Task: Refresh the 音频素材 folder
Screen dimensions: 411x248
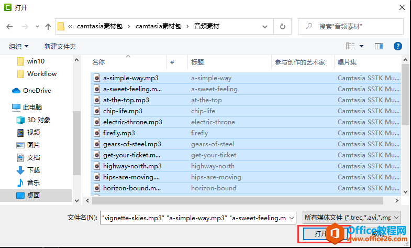Action: click(x=282, y=27)
